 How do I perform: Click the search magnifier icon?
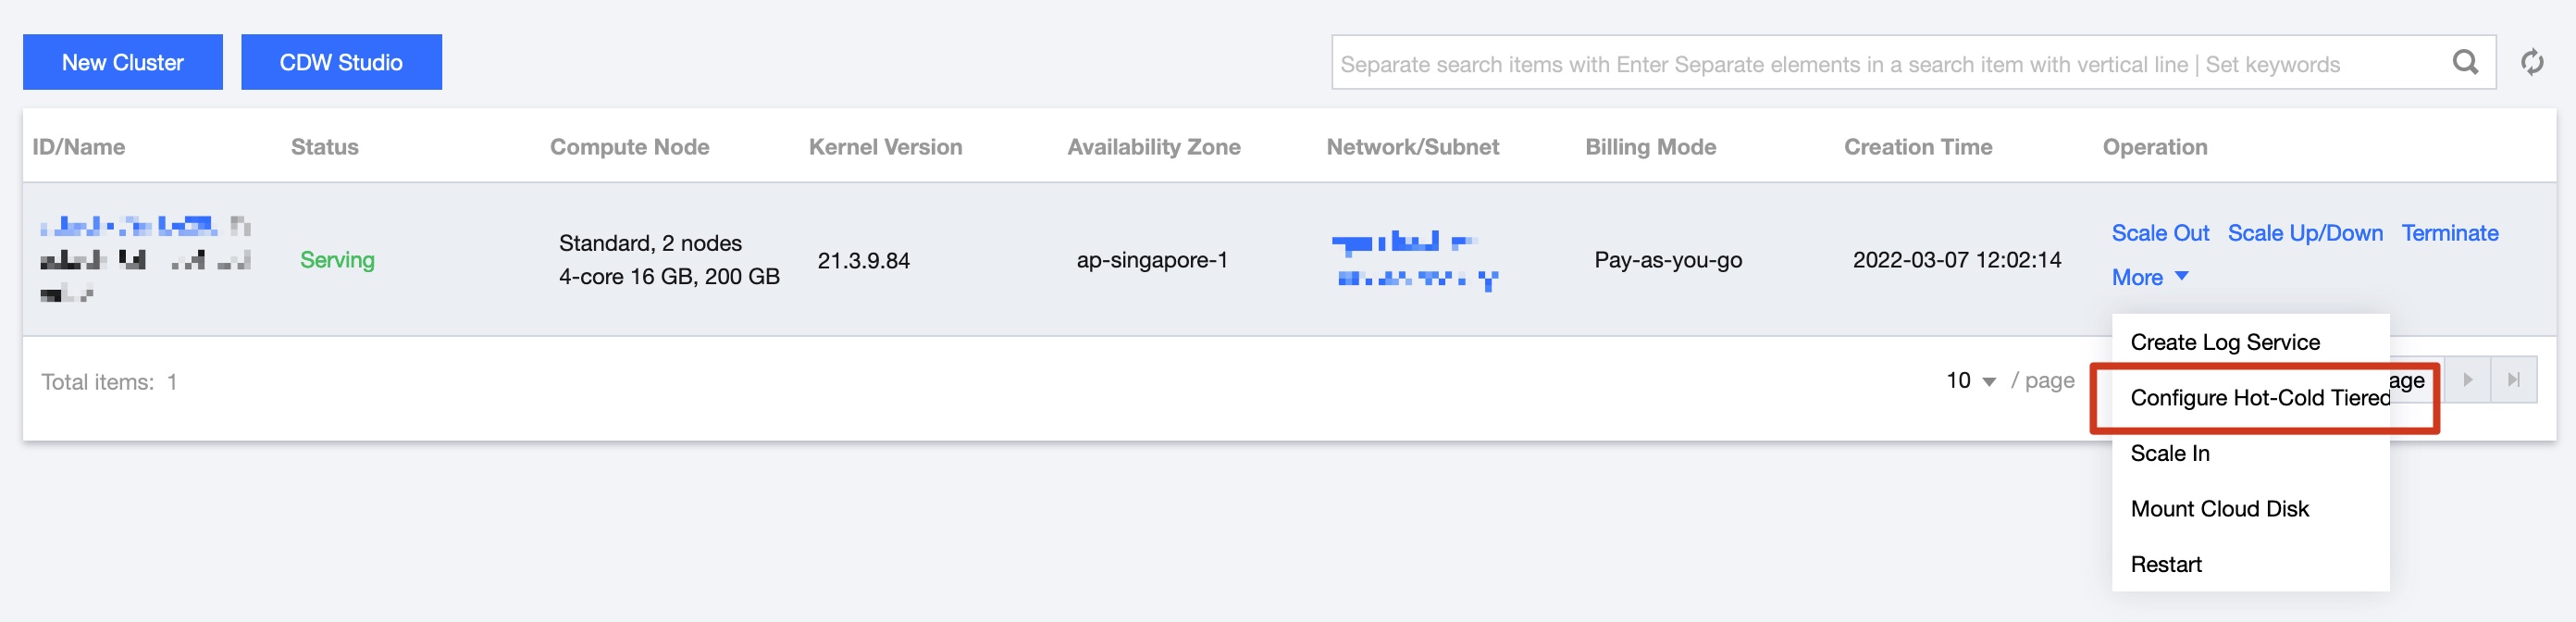click(x=2465, y=63)
